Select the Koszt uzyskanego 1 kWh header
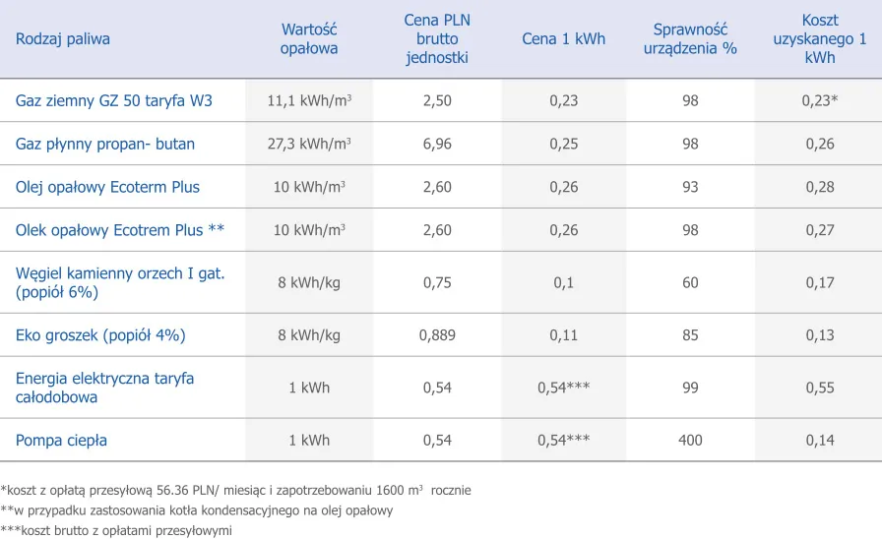This screenshot has height=539, width=882. point(819,39)
